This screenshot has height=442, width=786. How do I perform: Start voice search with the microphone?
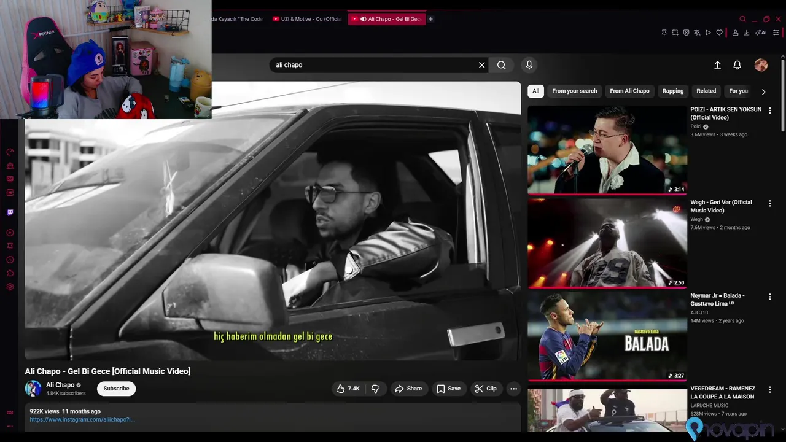click(529, 65)
